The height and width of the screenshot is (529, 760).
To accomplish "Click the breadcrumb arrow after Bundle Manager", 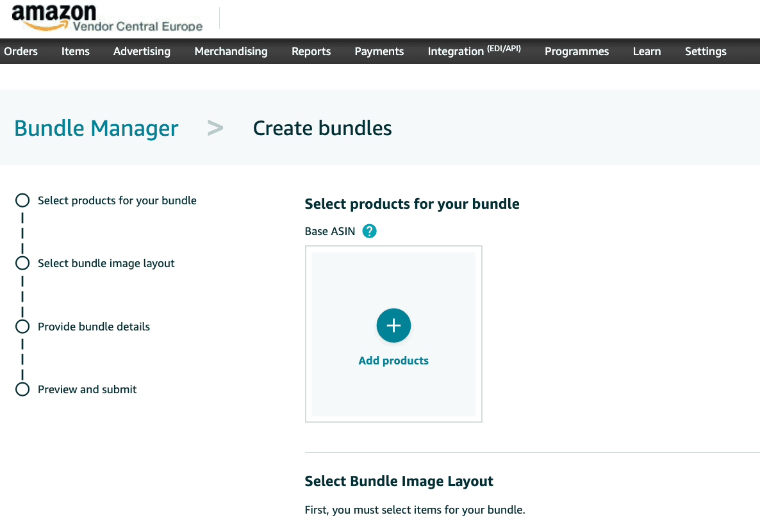I will click(x=215, y=128).
